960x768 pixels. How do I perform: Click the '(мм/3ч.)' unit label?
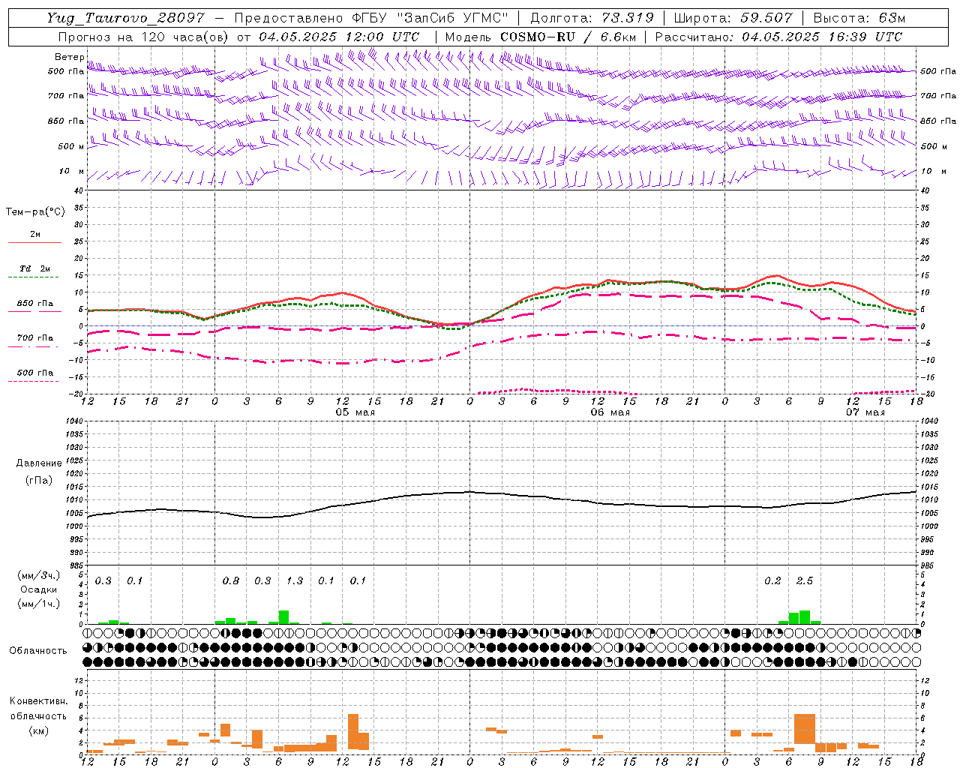click(x=39, y=575)
